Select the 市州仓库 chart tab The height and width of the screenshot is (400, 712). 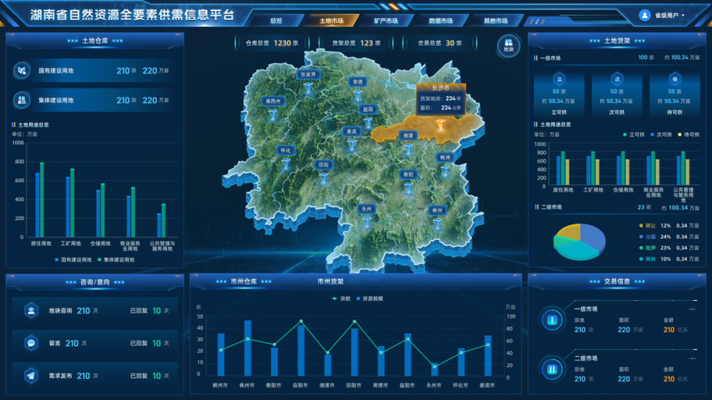point(243,282)
